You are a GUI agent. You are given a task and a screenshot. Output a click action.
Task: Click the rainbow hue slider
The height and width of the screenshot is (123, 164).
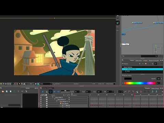click(x=140, y=83)
